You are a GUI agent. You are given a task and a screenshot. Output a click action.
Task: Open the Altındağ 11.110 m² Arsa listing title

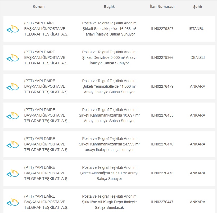coord(109,173)
